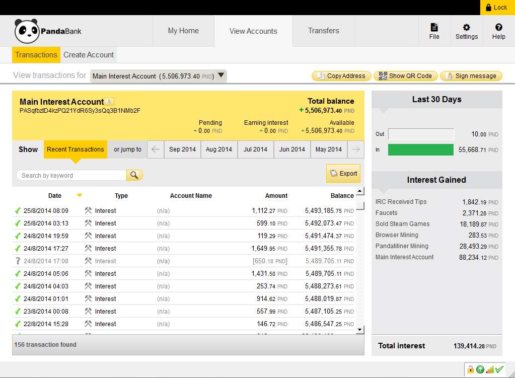Click the PandaBank panda logo

tap(26, 31)
